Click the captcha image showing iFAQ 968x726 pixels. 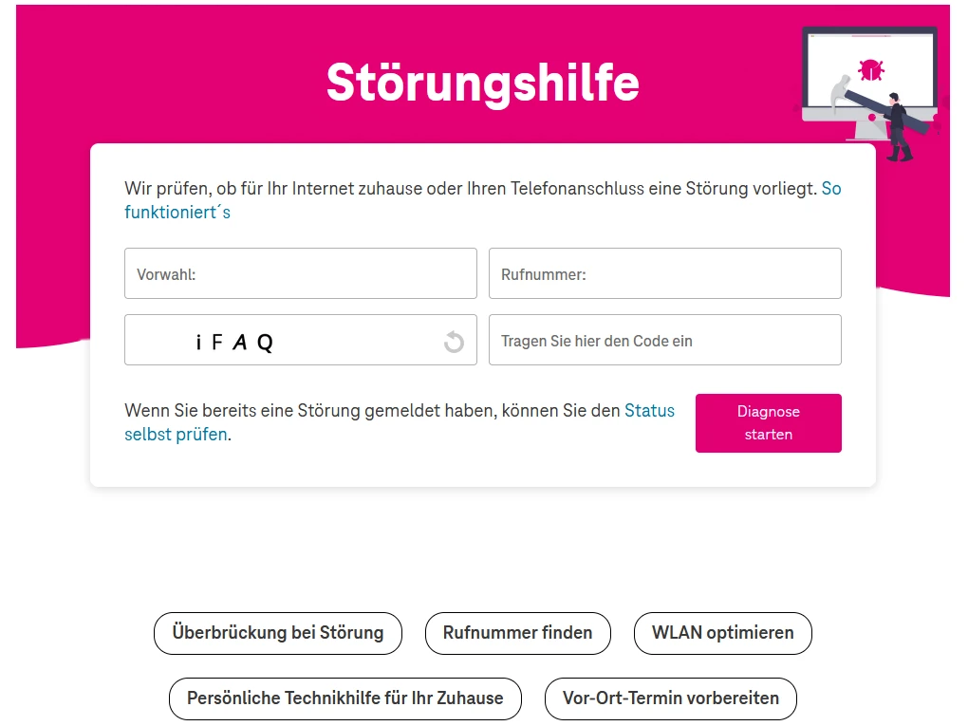237,340
